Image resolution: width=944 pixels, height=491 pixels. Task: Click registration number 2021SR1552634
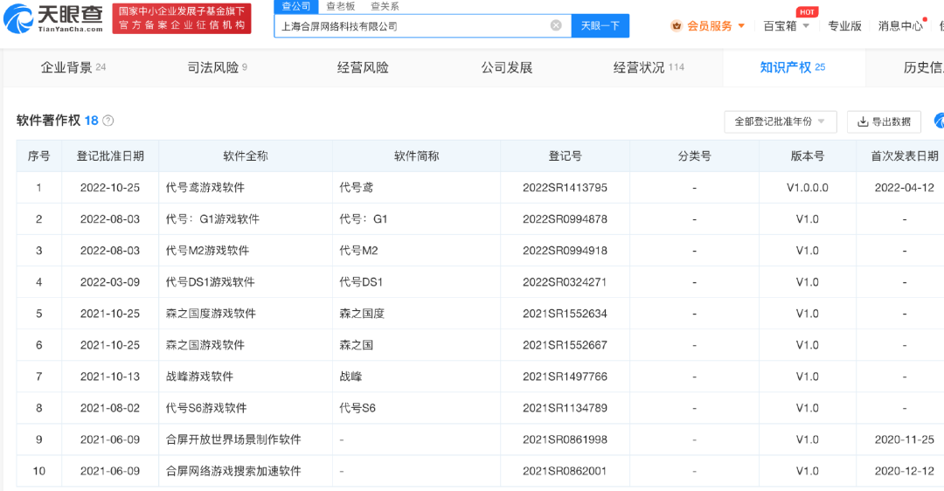[565, 314]
